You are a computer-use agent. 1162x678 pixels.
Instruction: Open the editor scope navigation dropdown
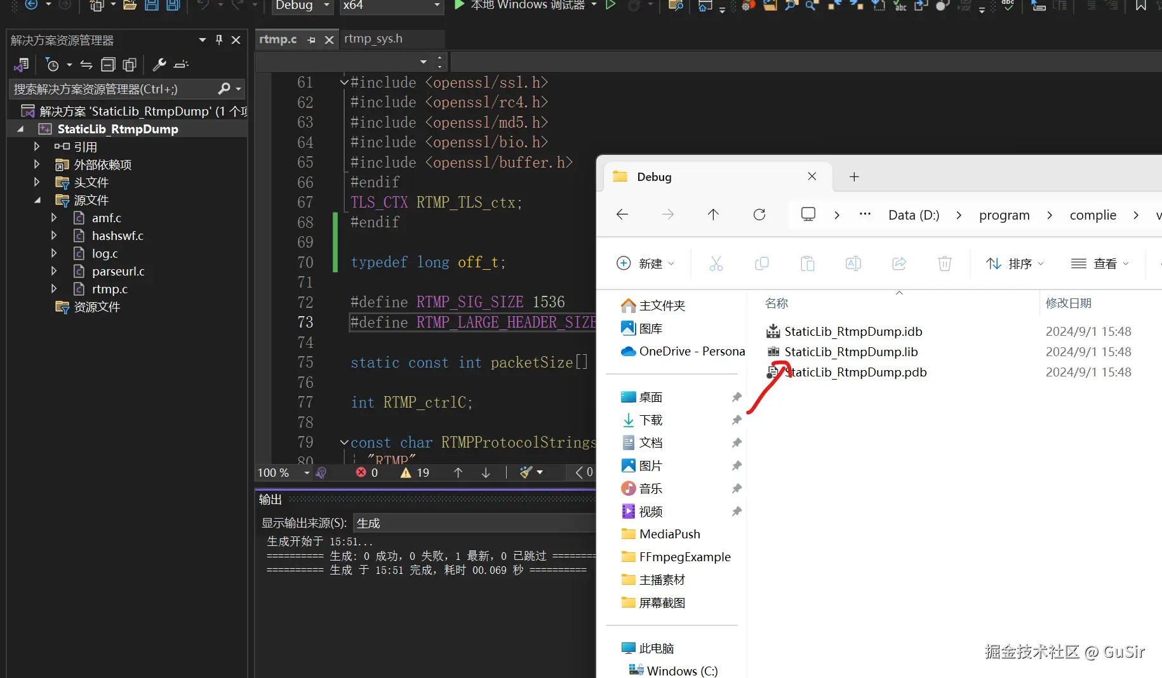(x=424, y=62)
